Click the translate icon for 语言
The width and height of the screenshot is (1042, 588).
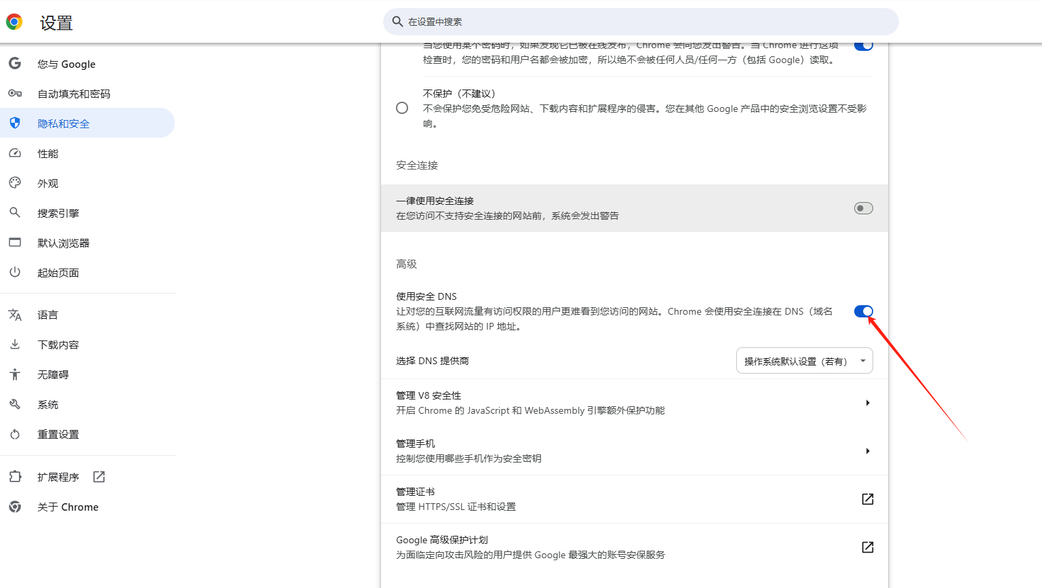[15, 315]
